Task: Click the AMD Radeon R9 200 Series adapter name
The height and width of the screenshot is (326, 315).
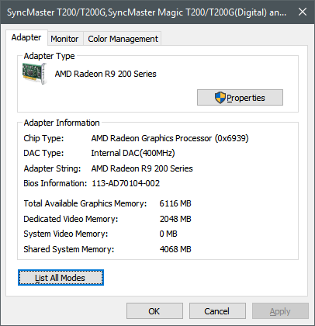Action: pos(106,74)
